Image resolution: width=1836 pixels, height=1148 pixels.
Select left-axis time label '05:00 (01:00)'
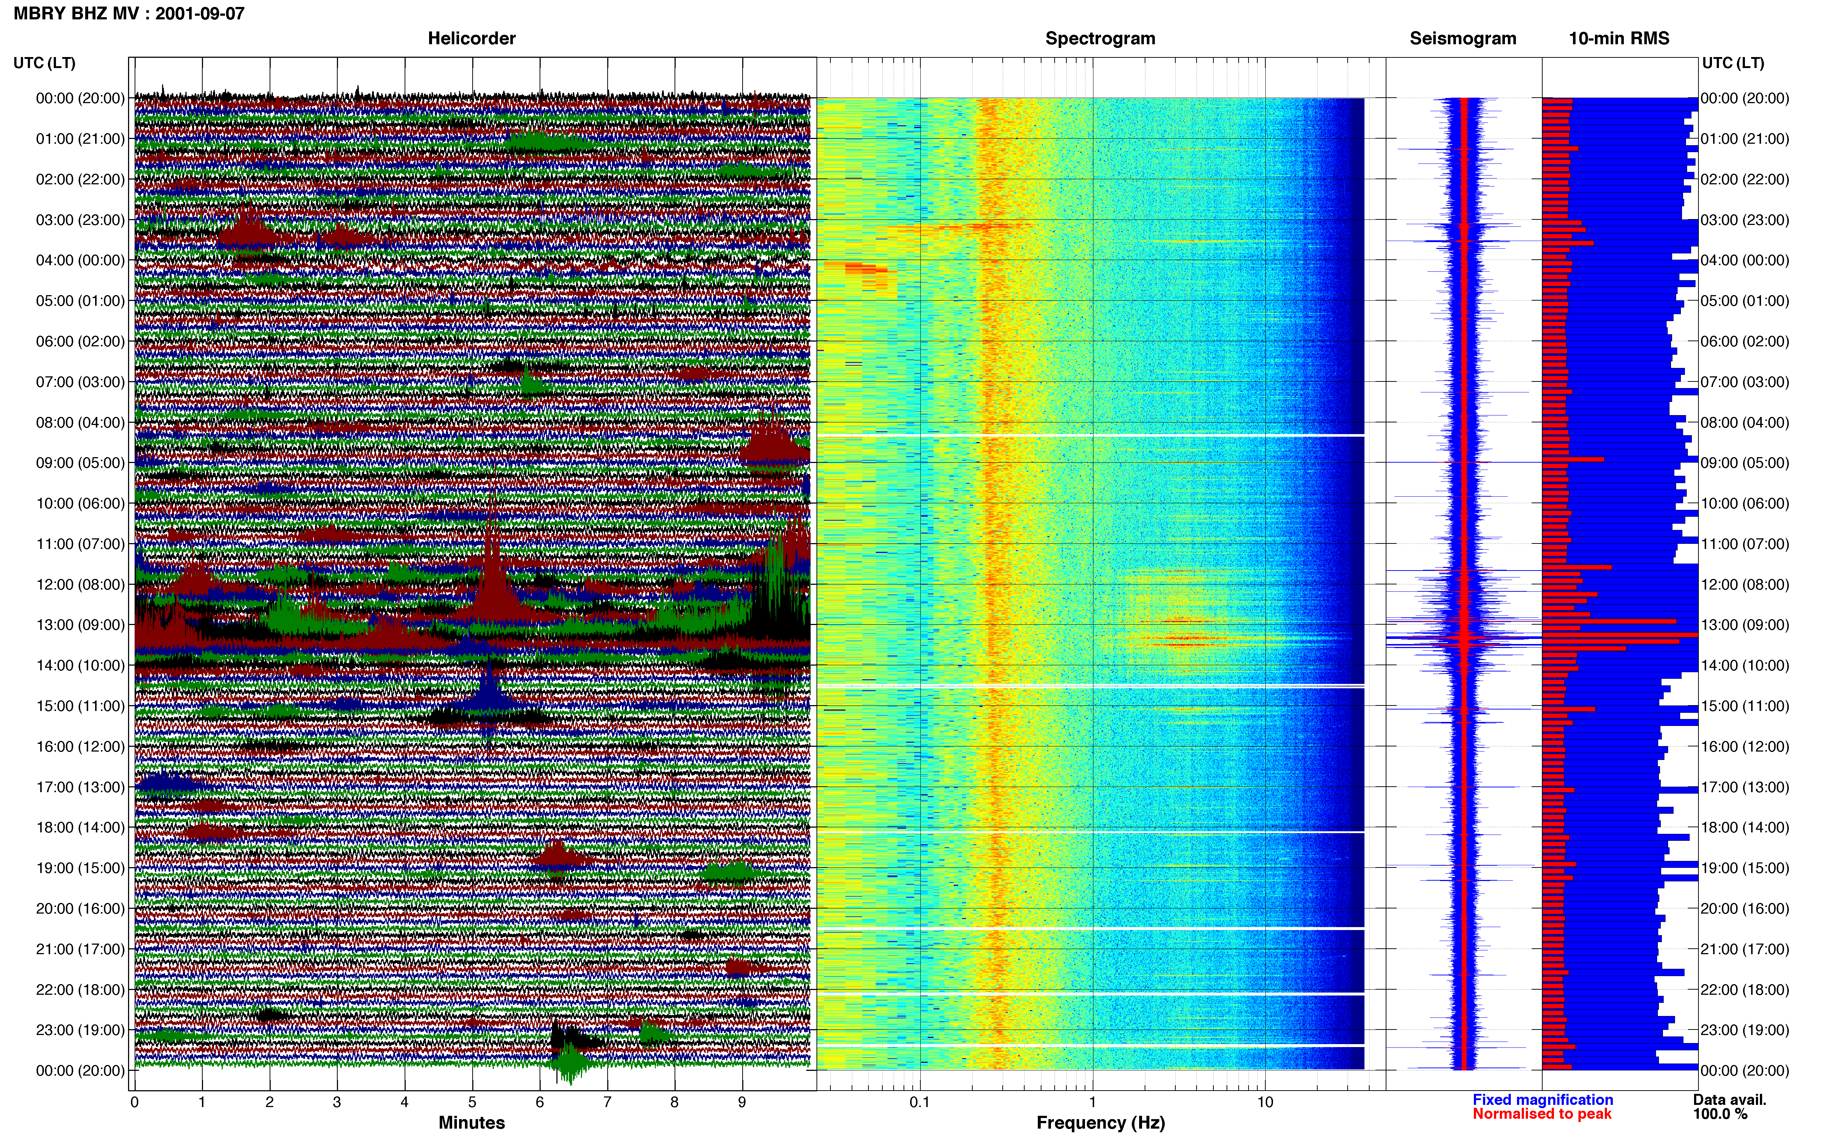click(80, 301)
